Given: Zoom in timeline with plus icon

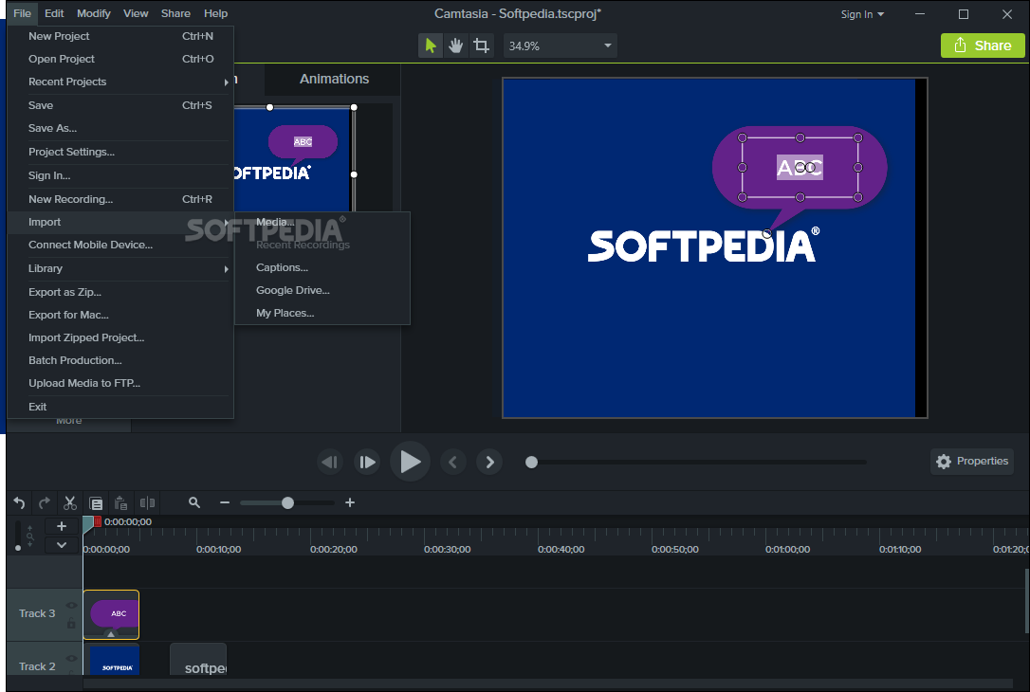Looking at the screenshot, I should coord(350,502).
